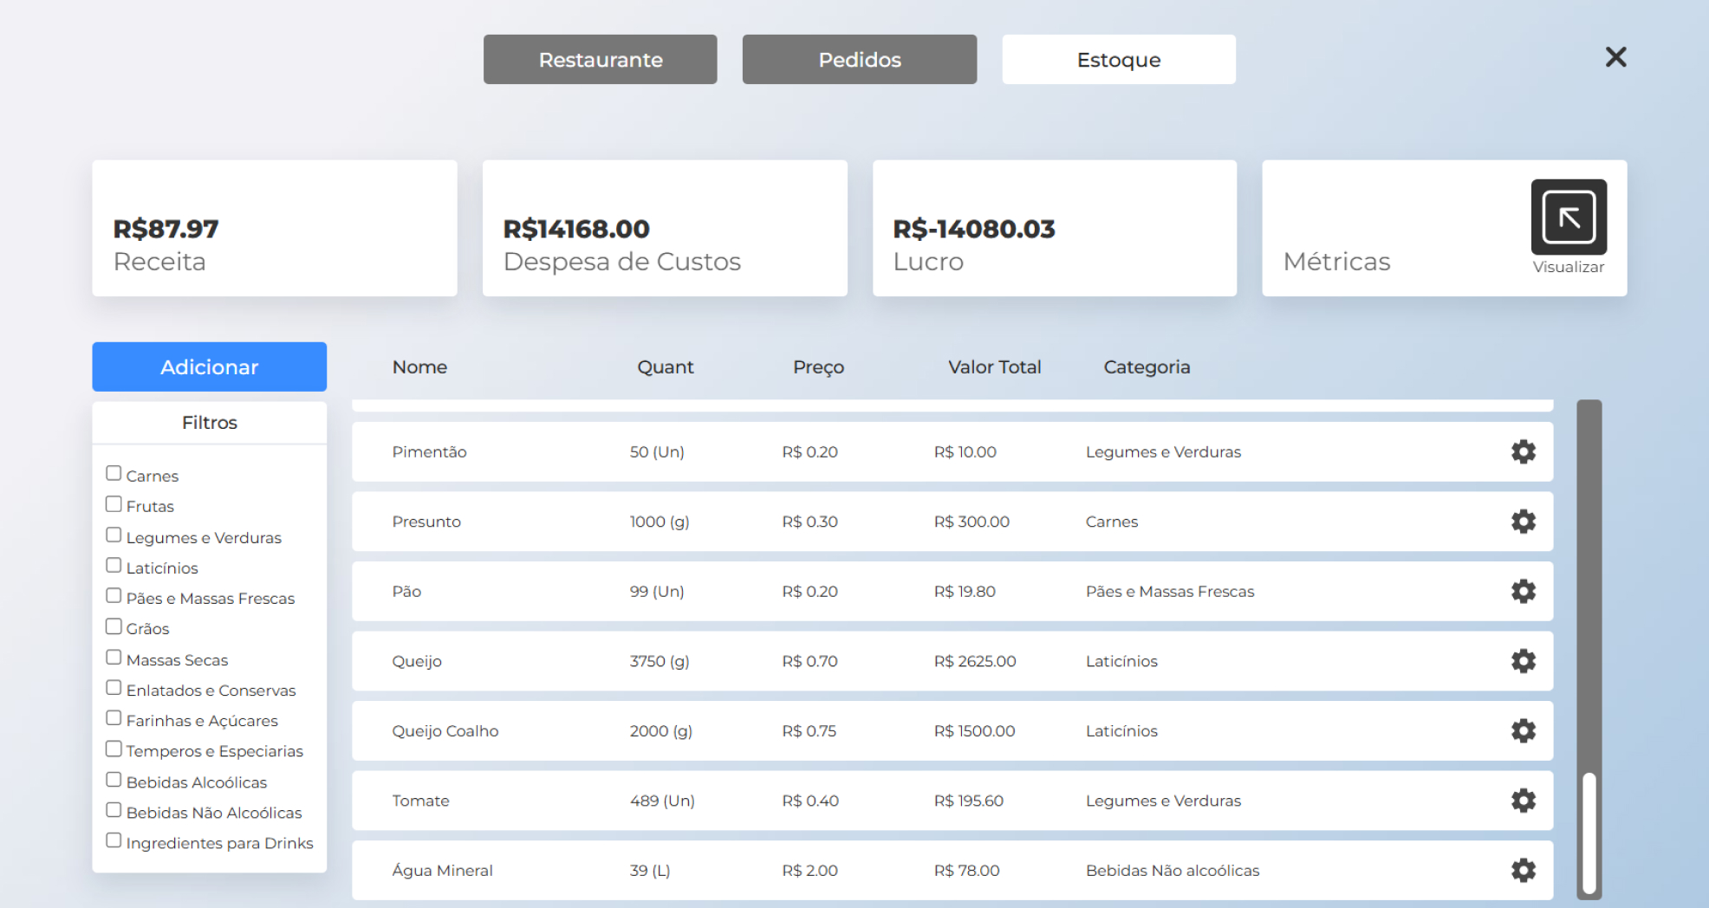Image resolution: width=1709 pixels, height=908 pixels.
Task: Enable the Carnes filter checkbox
Action: pyautogui.click(x=113, y=472)
